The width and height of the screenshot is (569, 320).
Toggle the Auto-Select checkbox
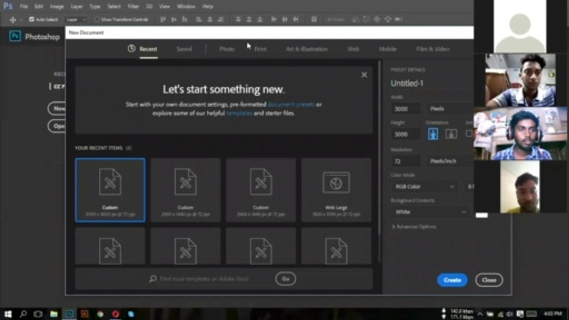[x=32, y=20]
